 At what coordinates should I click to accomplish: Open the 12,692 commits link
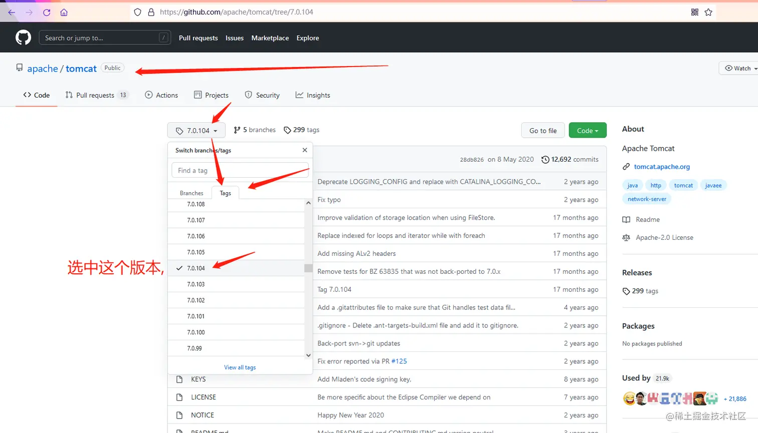click(x=570, y=160)
